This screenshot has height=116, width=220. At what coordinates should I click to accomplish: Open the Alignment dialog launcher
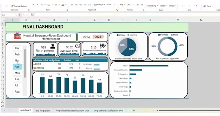[117, 10]
